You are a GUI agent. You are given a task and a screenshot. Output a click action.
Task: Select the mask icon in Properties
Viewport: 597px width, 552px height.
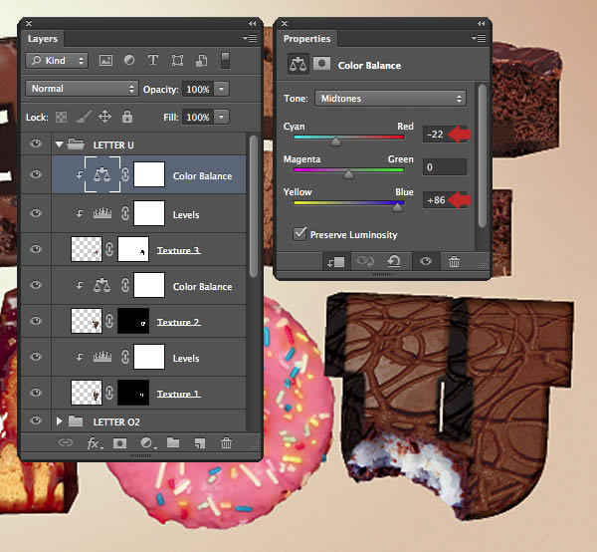(321, 64)
